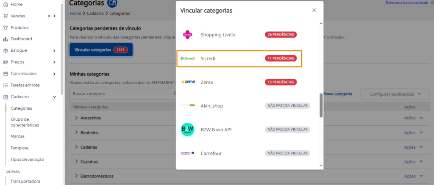This screenshot has width=434, height=185.
Task: Click the Shopping Livelo logo icon
Action: (x=187, y=35)
